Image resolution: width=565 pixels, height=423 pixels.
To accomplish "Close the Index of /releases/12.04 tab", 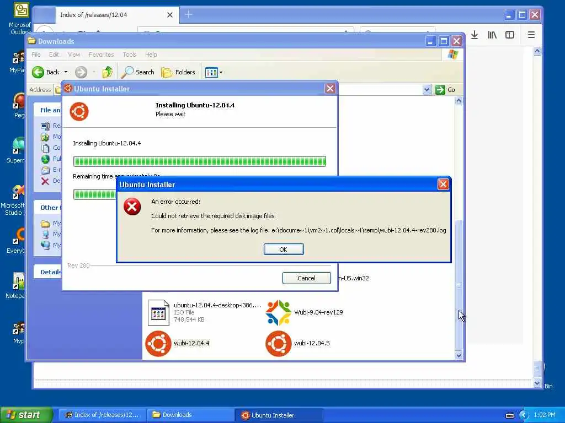I will (170, 15).
